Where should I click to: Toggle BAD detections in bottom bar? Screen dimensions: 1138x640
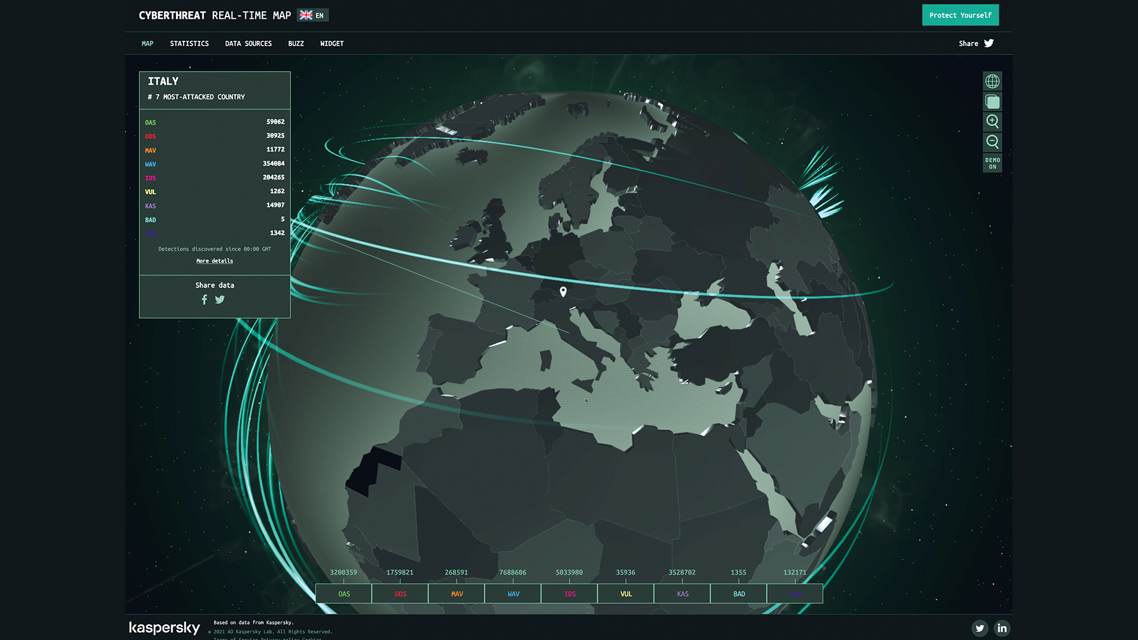(x=739, y=594)
